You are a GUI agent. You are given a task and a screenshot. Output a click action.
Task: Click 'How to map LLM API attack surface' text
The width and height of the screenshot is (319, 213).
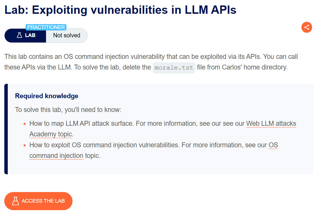(x=81, y=124)
